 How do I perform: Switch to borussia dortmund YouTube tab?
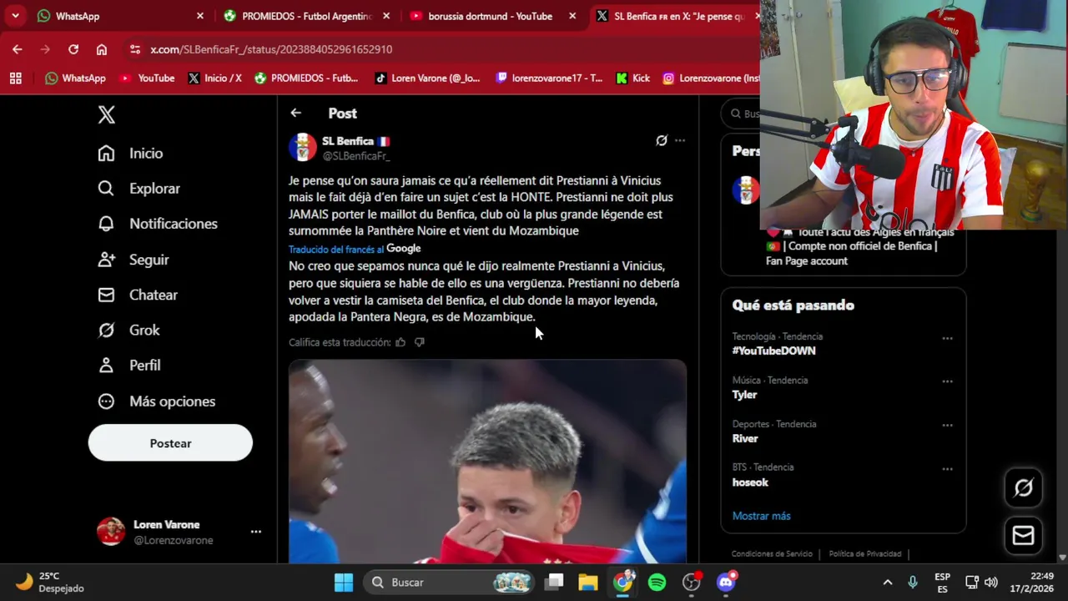[x=491, y=16]
